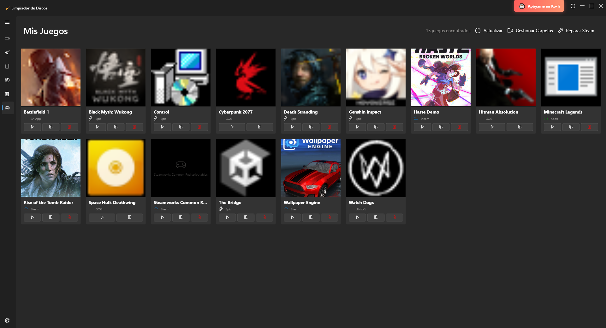Click the Rise of the Tomb Raider cover

click(51, 168)
